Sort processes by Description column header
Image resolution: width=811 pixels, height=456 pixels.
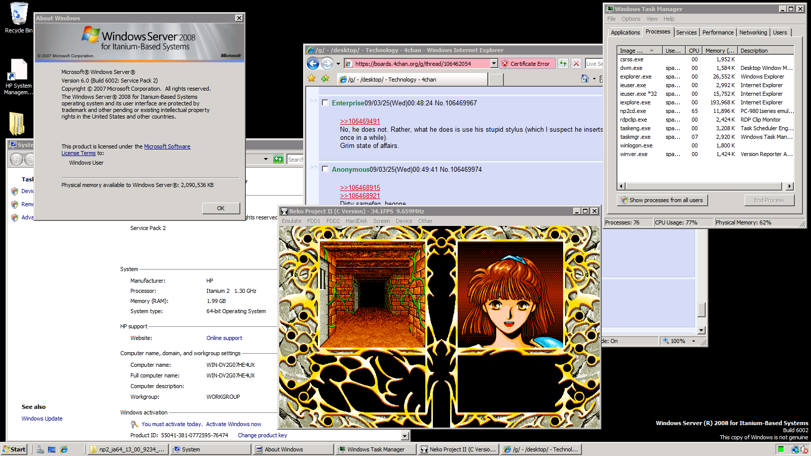[765, 51]
